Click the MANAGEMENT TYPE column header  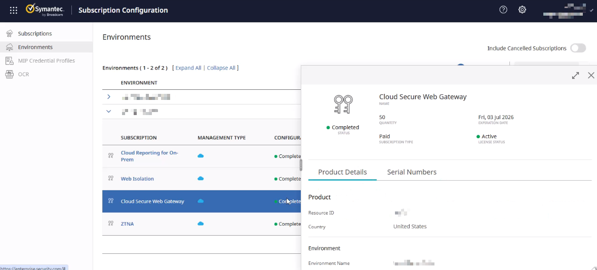tap(222, 138)
